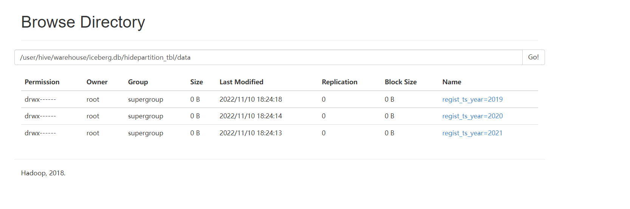Click the Size column header
The width and height of the screenshot is (630, 209).
click(x=197, y=82)
